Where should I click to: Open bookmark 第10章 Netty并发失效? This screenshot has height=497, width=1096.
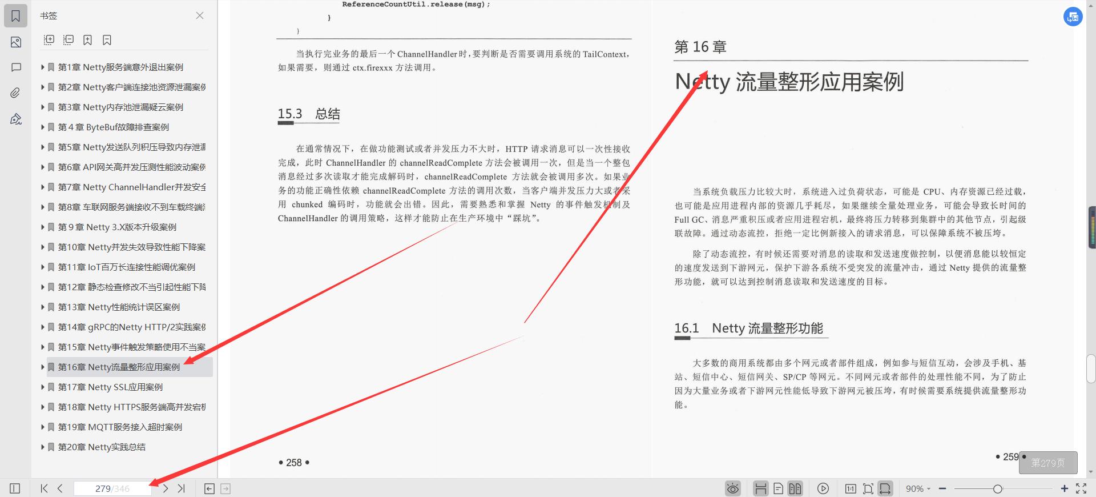132,247
